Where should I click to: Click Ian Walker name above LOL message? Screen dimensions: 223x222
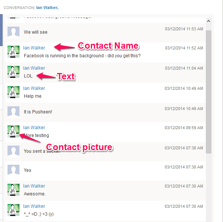[x=34, y=68]
